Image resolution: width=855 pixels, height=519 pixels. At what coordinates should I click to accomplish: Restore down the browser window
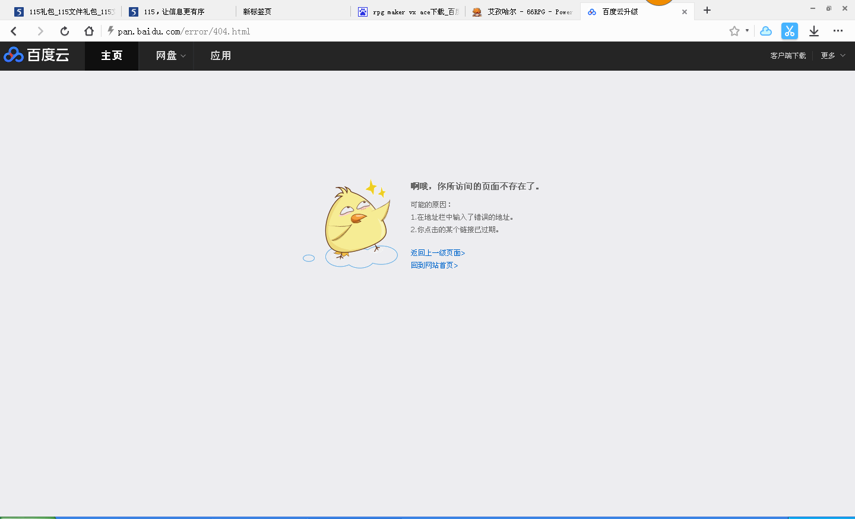pos(829,8)
